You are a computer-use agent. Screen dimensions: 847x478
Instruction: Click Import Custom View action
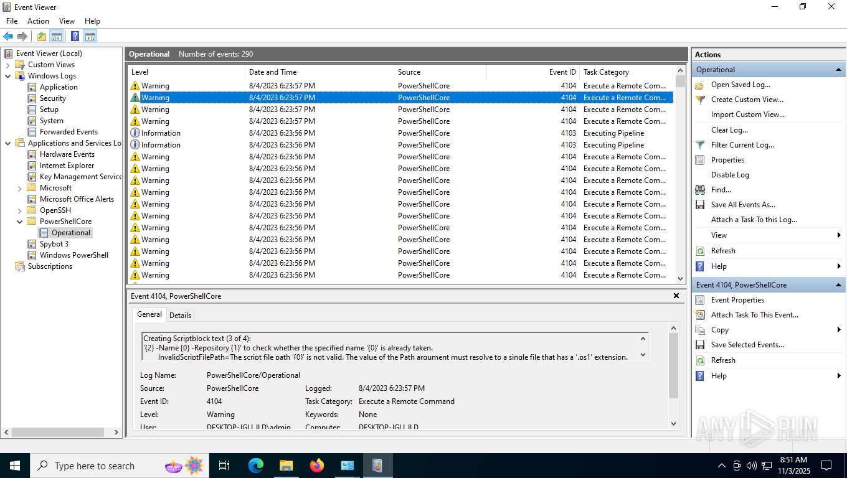click(747, 115)
